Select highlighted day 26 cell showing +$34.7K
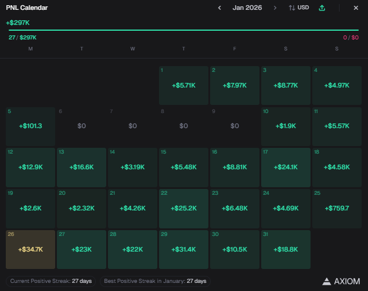 [x=31, y=249]
